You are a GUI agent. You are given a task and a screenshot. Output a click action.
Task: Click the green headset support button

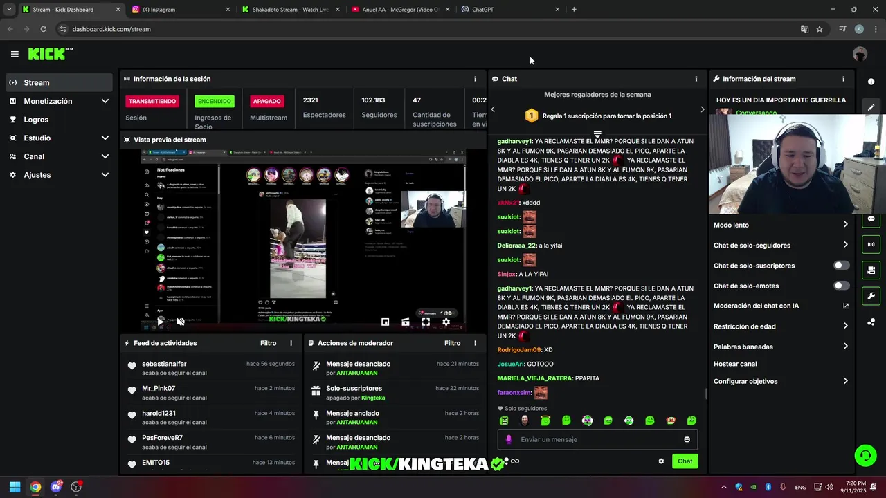pos(865,455)
